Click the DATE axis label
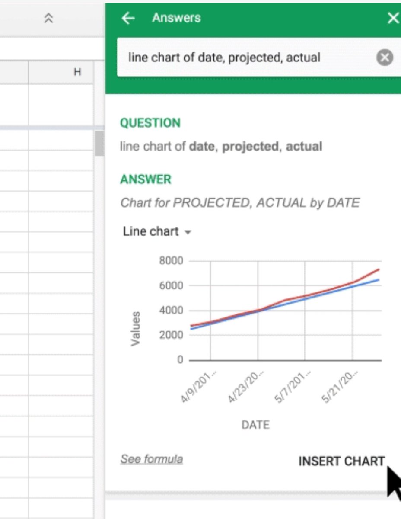The image size is (401, 519). click(255, 425)
